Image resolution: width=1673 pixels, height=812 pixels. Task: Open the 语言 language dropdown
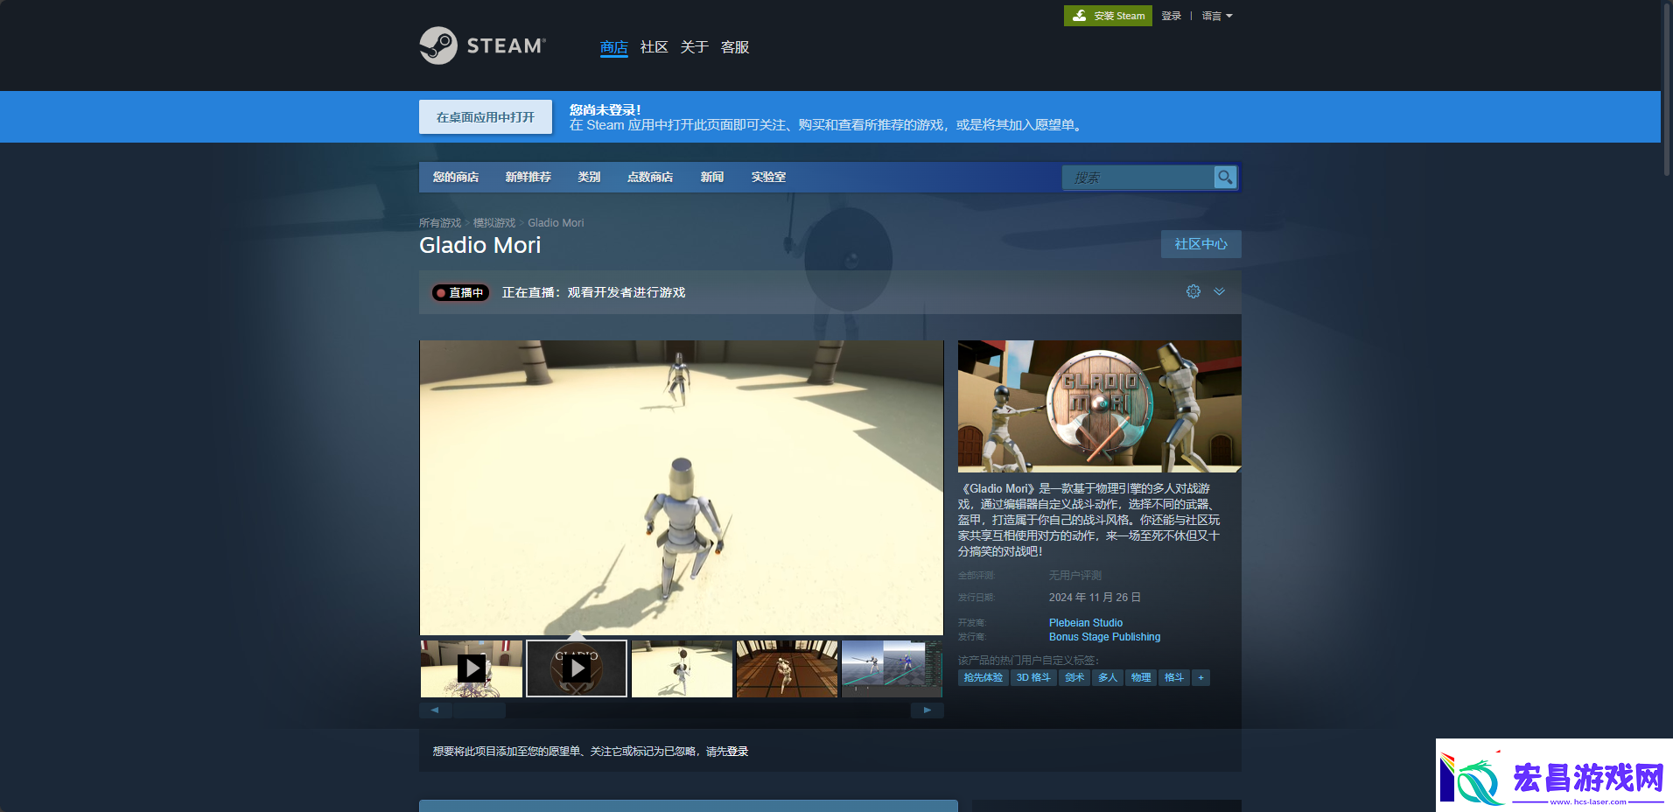[1216, 16]
